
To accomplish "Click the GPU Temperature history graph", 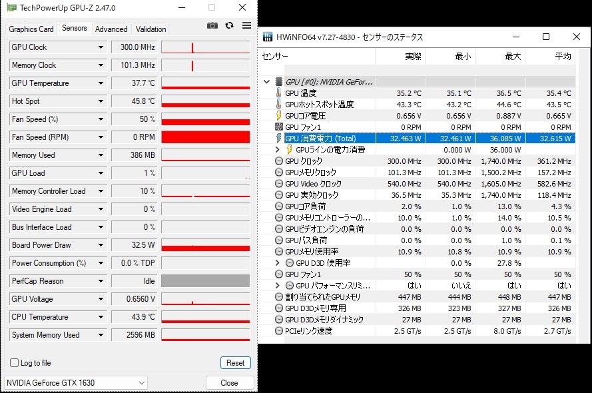I will 205,83.
